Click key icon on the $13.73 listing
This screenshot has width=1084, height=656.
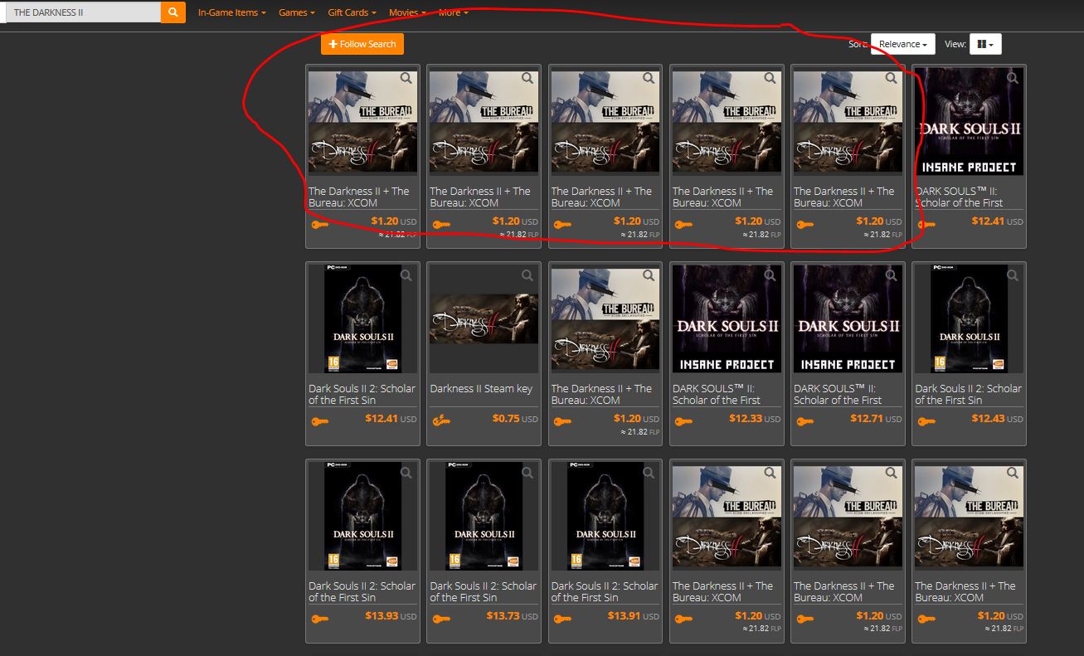coord(441,619)
